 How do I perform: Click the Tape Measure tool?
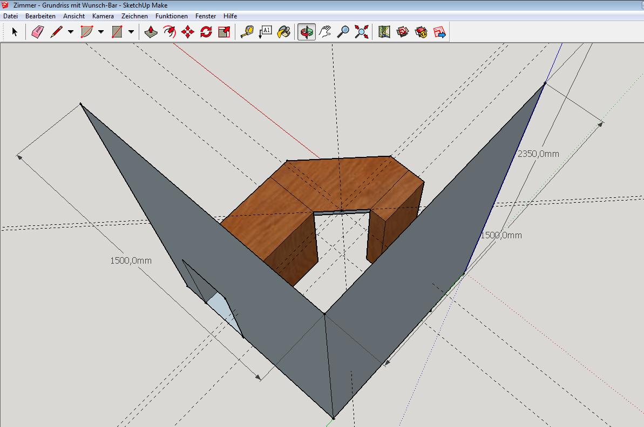247,32
